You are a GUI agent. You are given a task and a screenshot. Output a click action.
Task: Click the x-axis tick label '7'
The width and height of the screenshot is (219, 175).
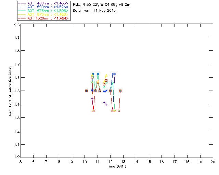46,162
